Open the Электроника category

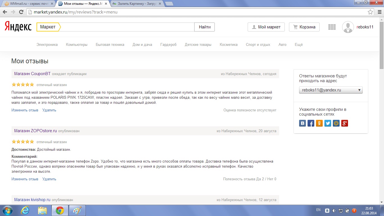47,44
